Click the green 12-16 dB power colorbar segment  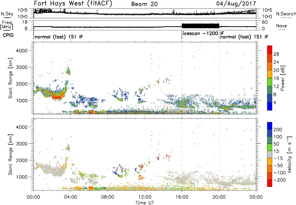point(270,82)
